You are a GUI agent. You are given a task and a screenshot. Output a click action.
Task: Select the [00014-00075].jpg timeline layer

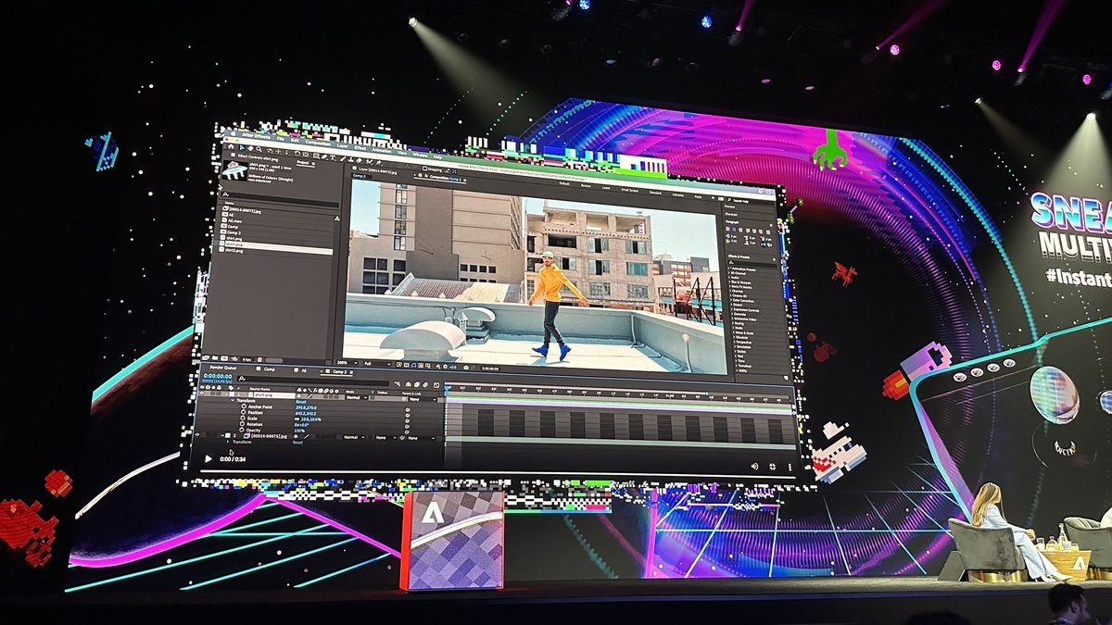tap(269, 436)
